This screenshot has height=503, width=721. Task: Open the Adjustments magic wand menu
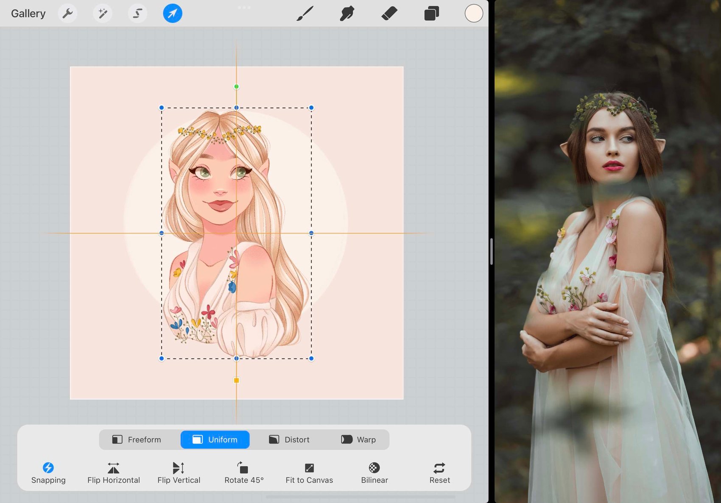coord(102,14)
